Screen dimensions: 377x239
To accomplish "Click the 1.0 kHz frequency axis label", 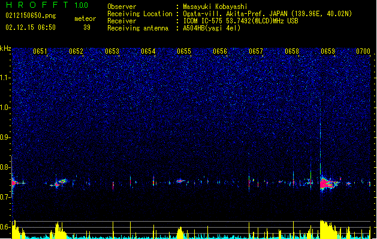I will pyautogui.click(x=5, y=108).
